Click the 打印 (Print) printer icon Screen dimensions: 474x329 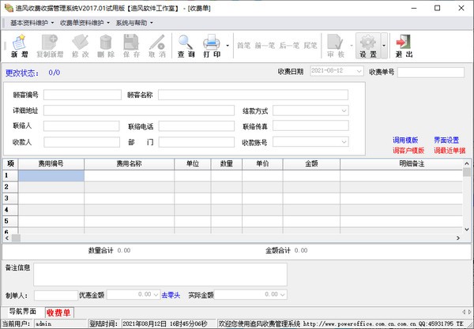click(x=212, y=46)
